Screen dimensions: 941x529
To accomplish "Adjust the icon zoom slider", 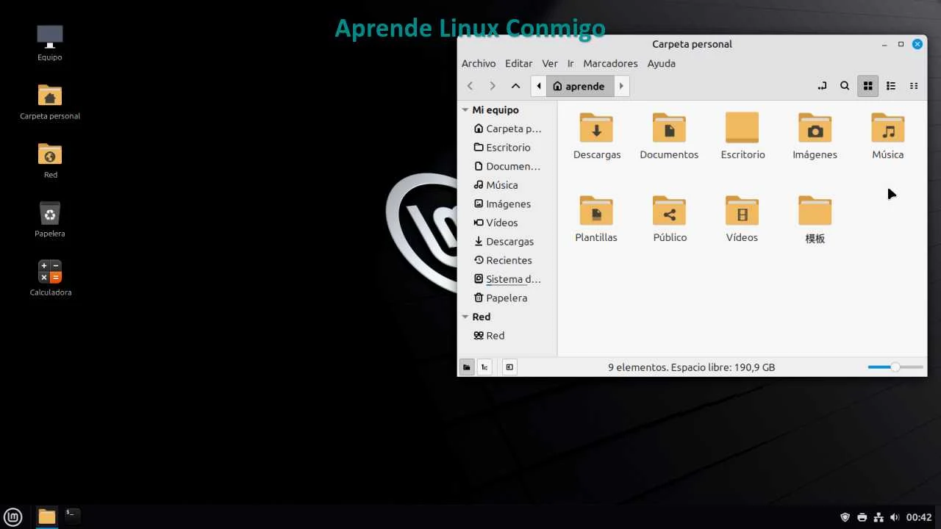I will [x=895, y=367].
